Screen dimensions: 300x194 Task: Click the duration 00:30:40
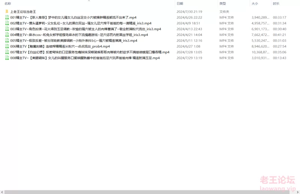tap(279, 29)
